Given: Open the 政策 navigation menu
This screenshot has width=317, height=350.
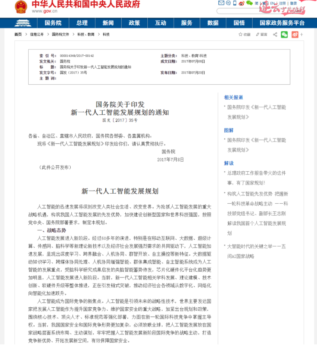Looking at the screenshot, I should (x=134, y=23).
